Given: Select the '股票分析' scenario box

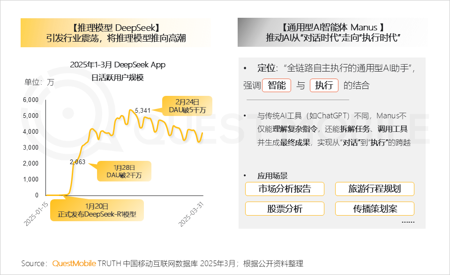Looking at the screenshot, I should (285, 209).
